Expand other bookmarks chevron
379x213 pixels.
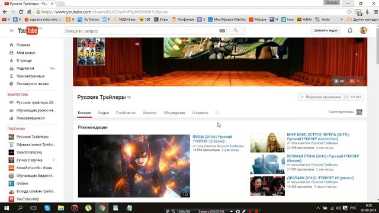pos(341,20)
